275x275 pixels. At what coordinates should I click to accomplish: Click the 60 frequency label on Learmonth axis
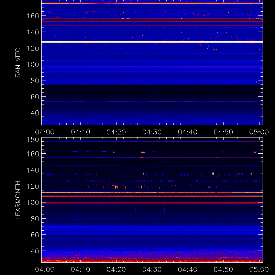(35, 235)
